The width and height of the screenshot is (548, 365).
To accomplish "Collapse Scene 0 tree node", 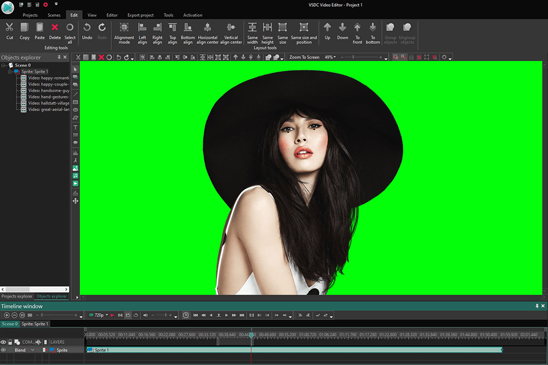I will 3,66.
